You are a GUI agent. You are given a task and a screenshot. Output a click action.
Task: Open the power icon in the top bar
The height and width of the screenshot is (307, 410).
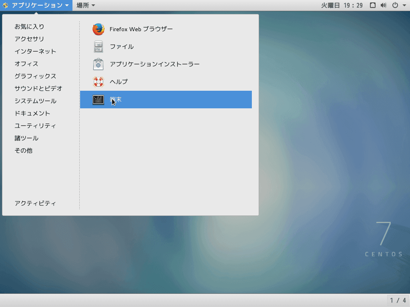394,5
